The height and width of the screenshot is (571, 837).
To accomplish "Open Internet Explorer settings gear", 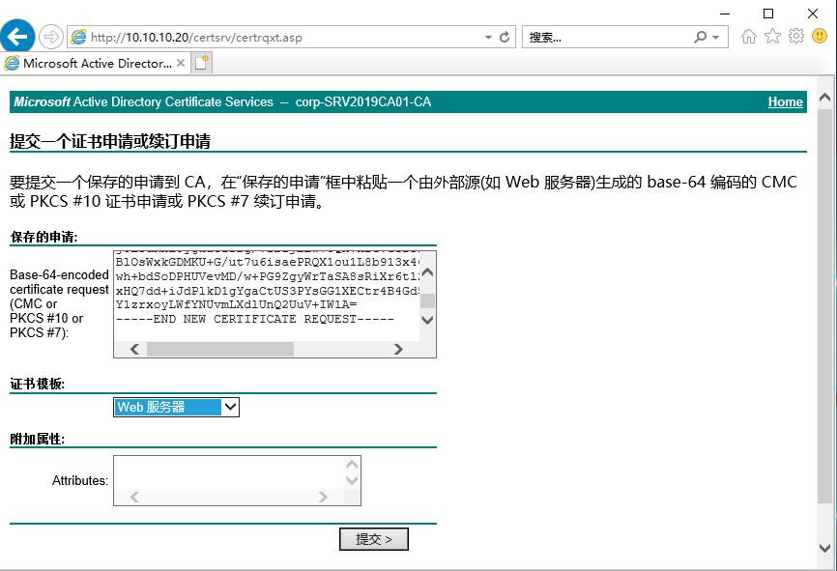I will (x=794, y=35).
